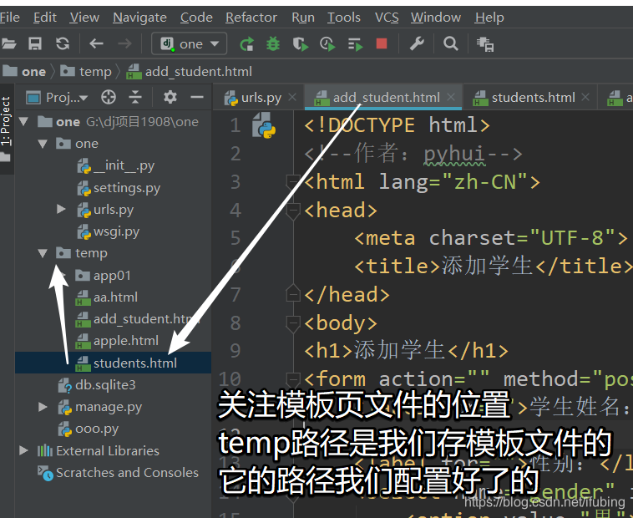Click the Python gutter icon on line 1
The height and width of the screenshot is (518, 633).
click(x=264, y=125)
